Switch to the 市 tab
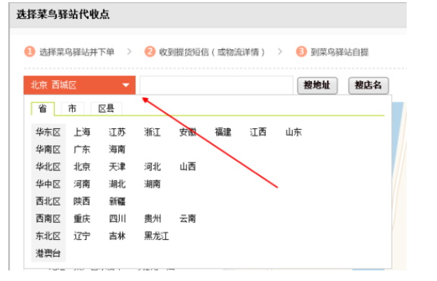This screenshot has height=281, width=437. (73, 109)
